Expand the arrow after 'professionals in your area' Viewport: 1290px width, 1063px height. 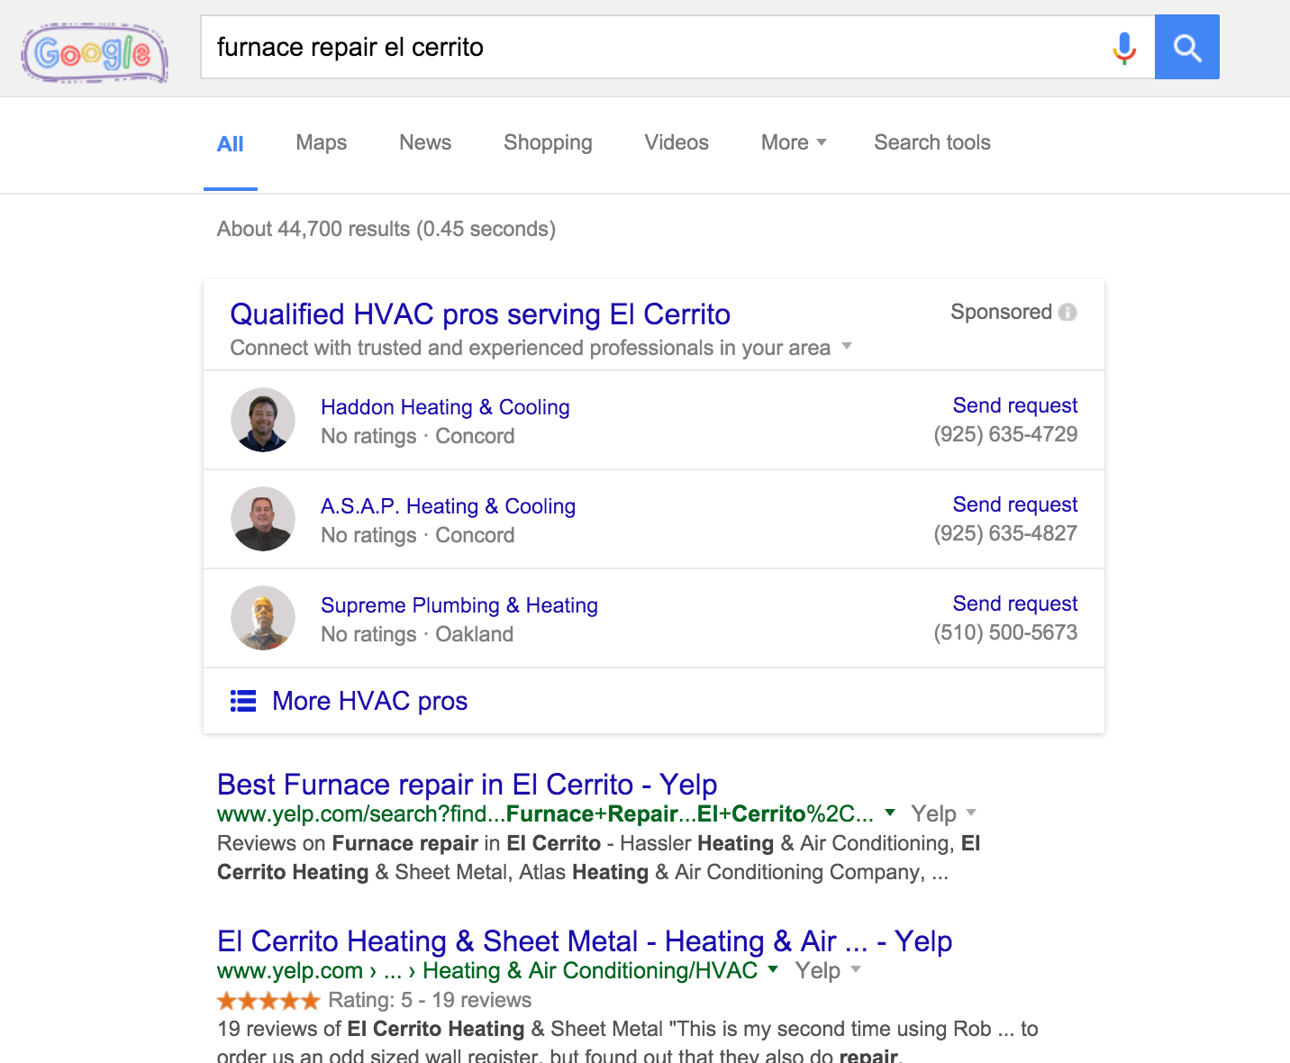tap(846, 346)
